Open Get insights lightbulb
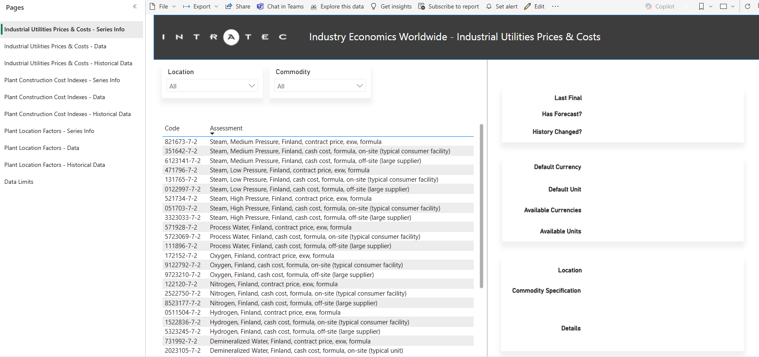The width and height of the screenshot is (759, 357). tap(374, 6)
